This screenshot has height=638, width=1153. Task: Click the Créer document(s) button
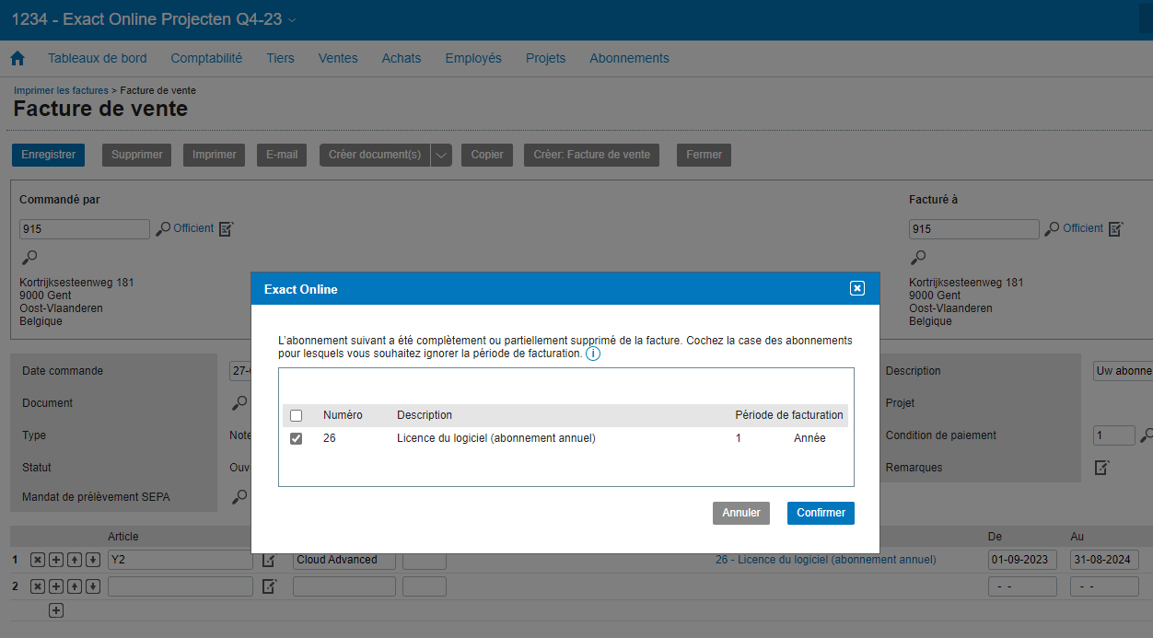(x=375, y=155)
